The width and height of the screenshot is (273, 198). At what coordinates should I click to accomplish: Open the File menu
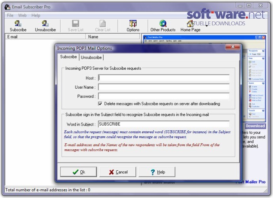(x=10, y=15)
